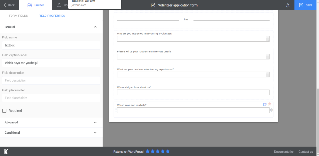
Task: Click the 'Where did you hear about us?' label
Action: [x=134, y=87]
